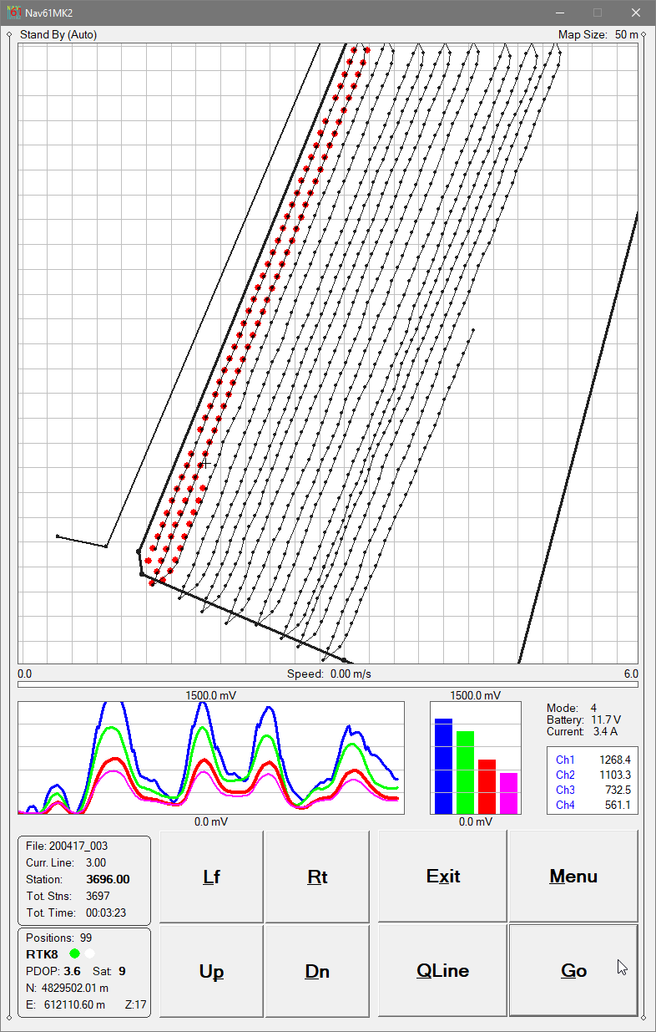The width and height of the screenshot is (656, 1032).
Task: Click the 0.0 speed scale minimum label
Action: click(25, 674)
